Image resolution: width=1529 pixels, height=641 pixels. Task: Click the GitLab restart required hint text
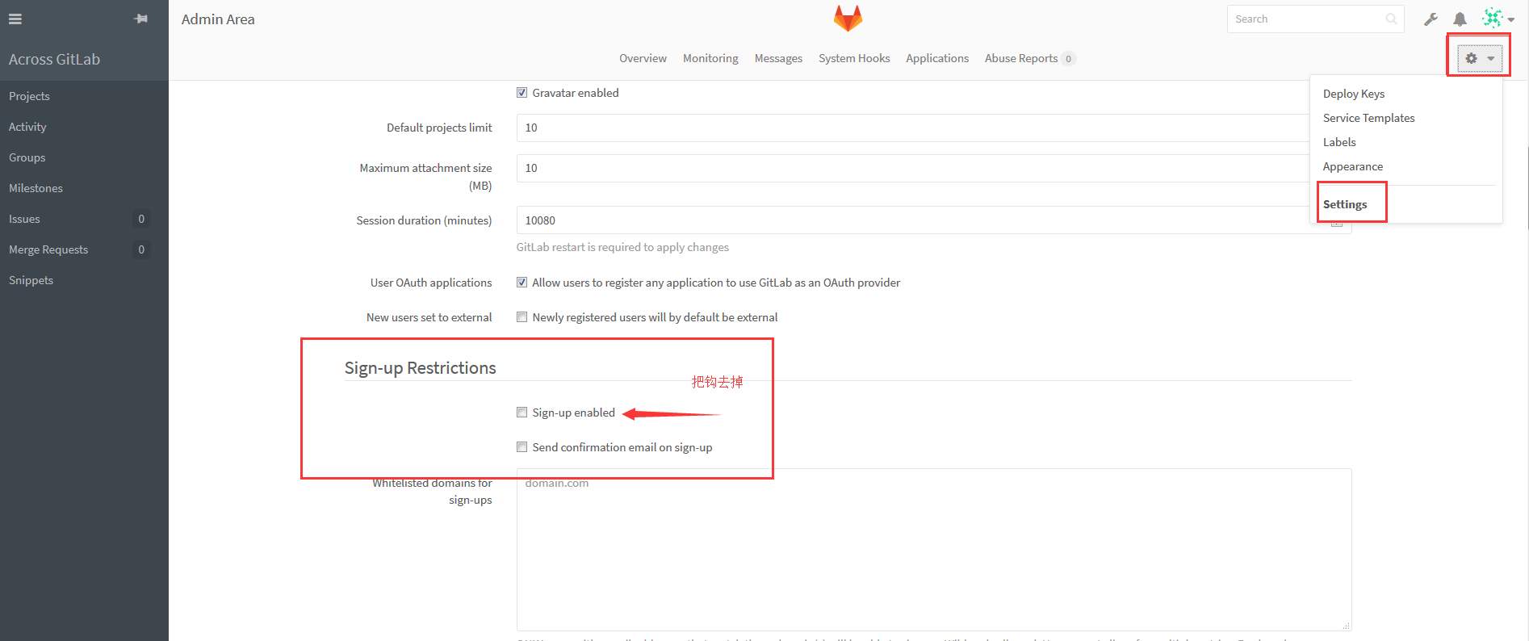pyautogui.click(x=622, y=247)
